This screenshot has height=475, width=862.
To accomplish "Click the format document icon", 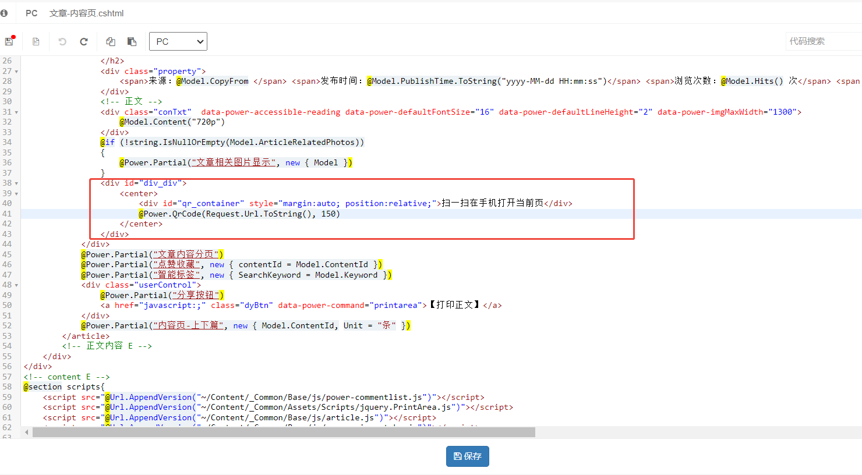I will click(x=36, y=41).
